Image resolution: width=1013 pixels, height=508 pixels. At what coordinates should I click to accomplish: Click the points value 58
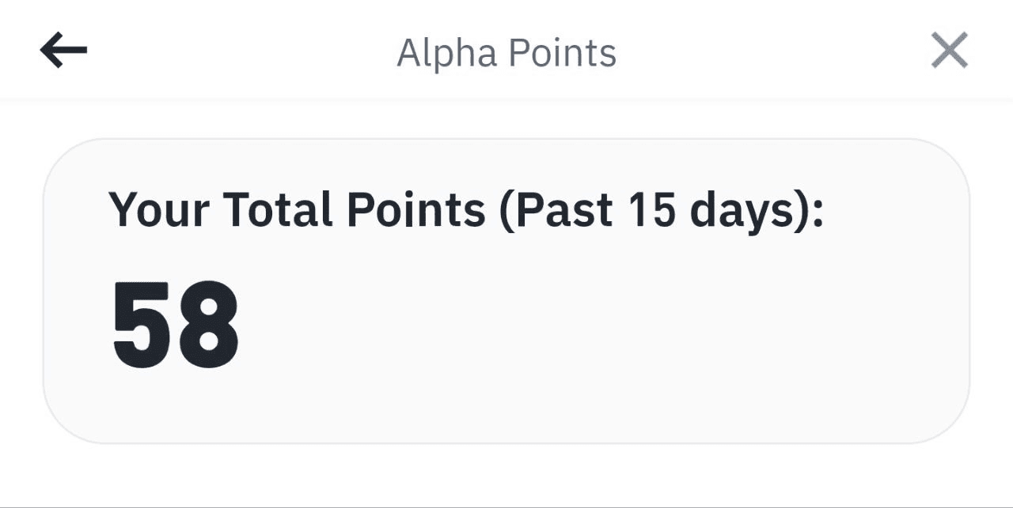click(x=176, y=326)
